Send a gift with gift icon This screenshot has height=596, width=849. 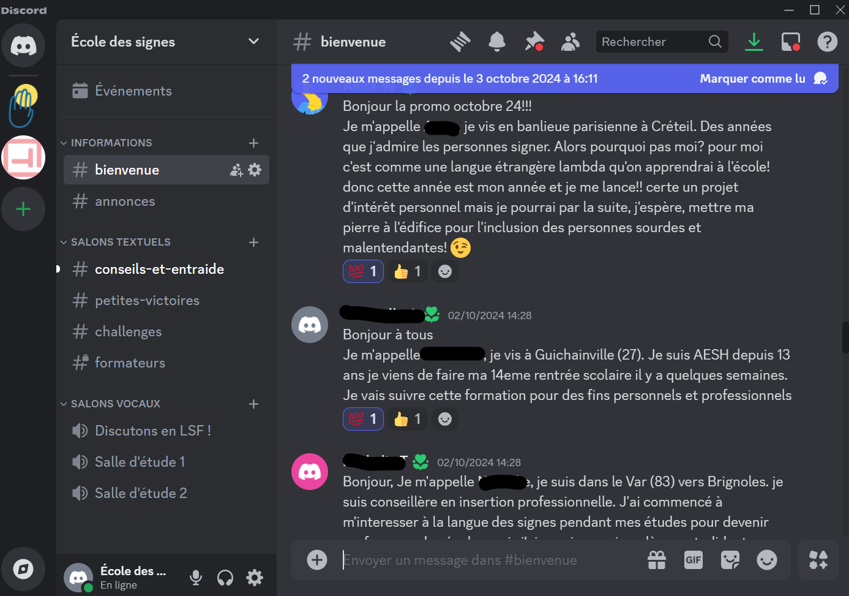[657, 560]
